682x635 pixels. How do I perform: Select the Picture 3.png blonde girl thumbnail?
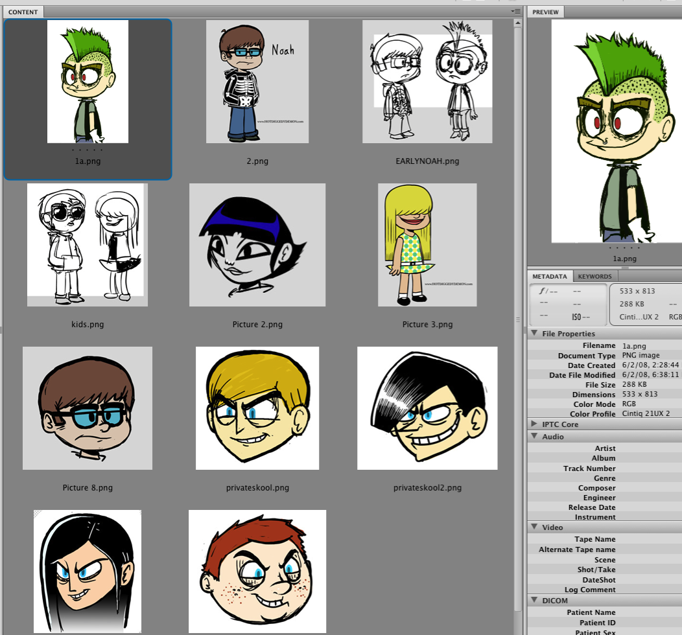tap(428, 245)
